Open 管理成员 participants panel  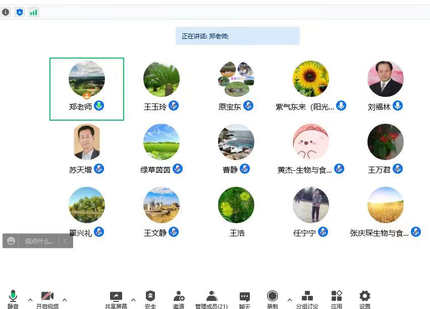(x=211, y=297)
